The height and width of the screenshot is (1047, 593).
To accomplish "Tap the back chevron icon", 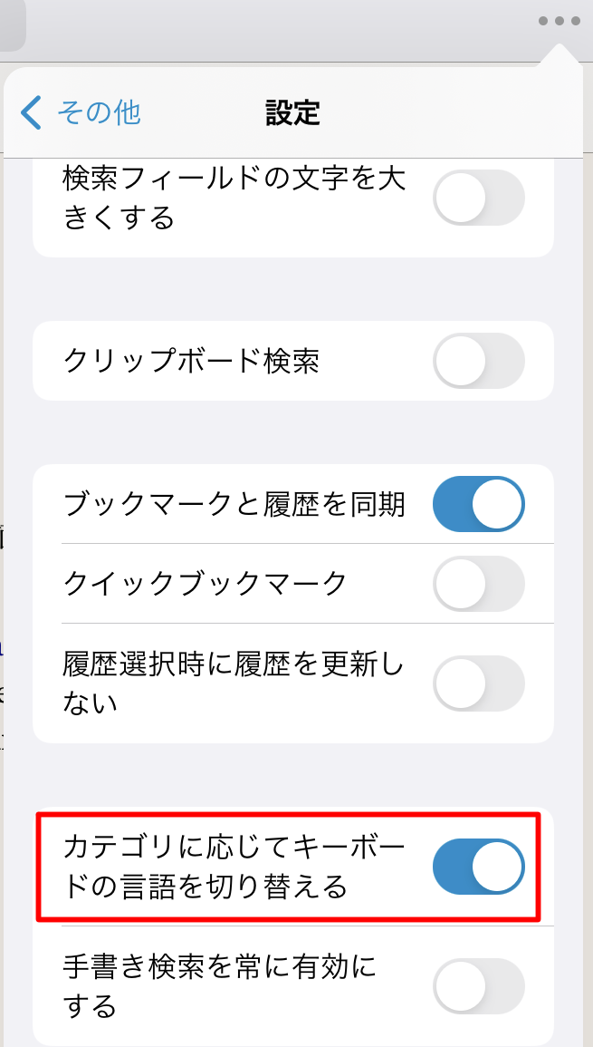I will click(x=31, y=110).
